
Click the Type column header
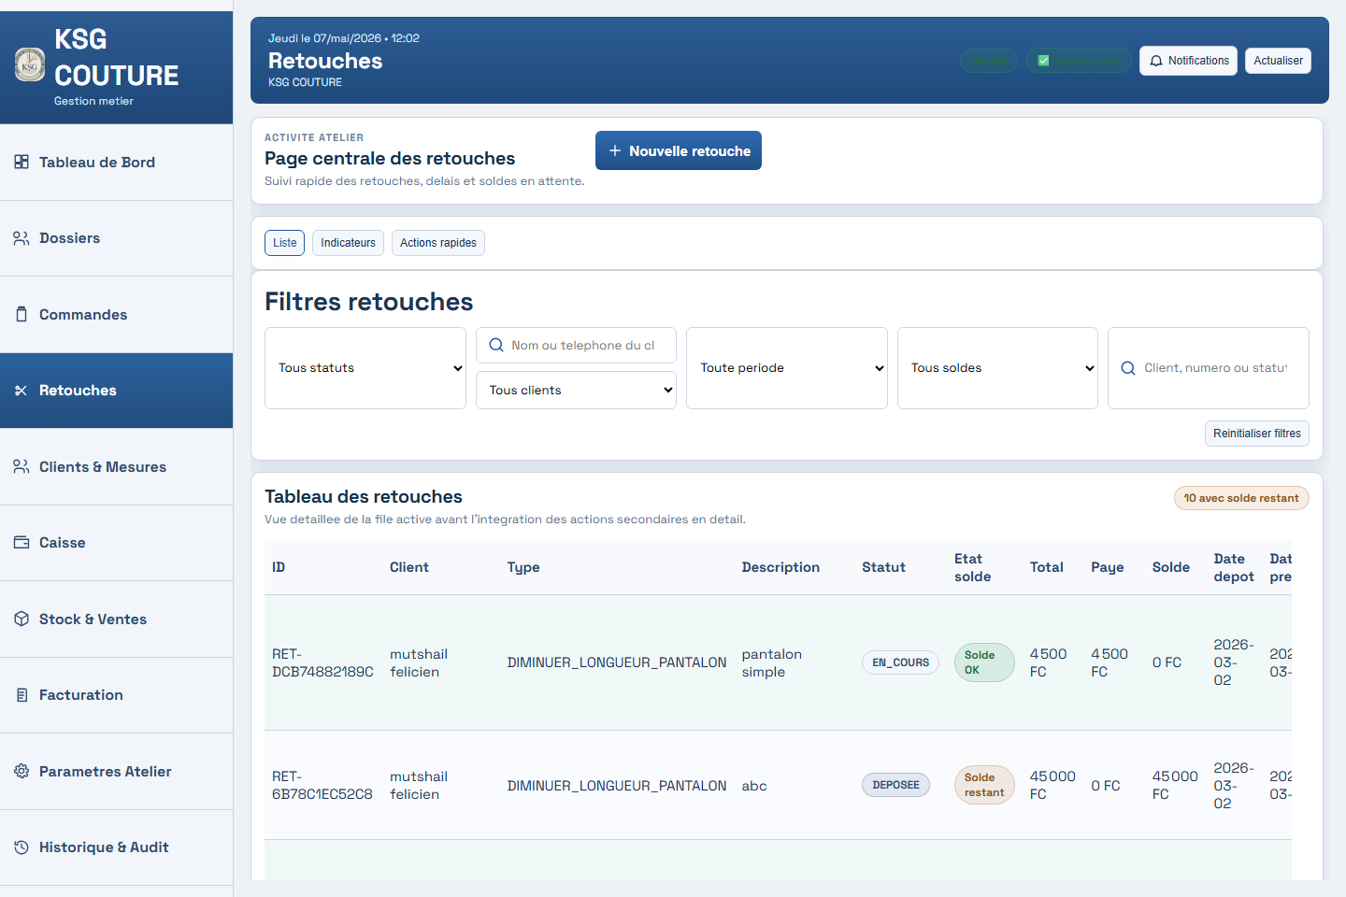click(x=523, y=567)
